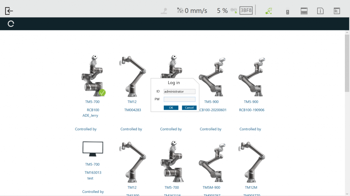Click the vertical scrollbar thumb
This screenshot has height=196, width=350.
point(347,63)
